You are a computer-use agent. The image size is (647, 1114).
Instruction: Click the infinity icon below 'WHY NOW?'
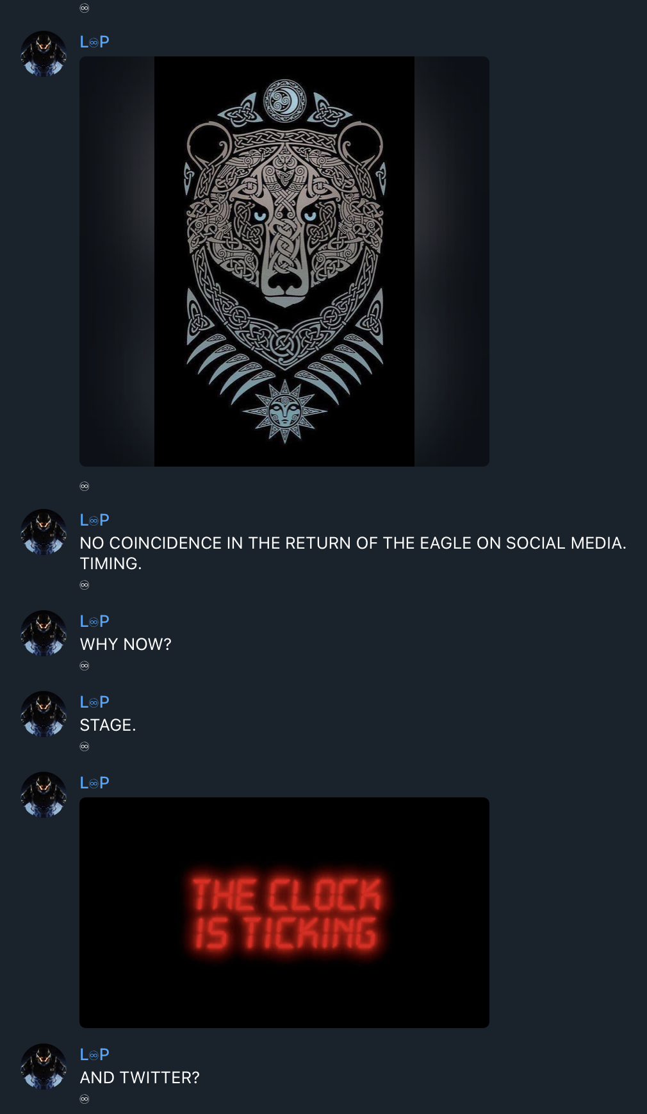click(85, 666)
